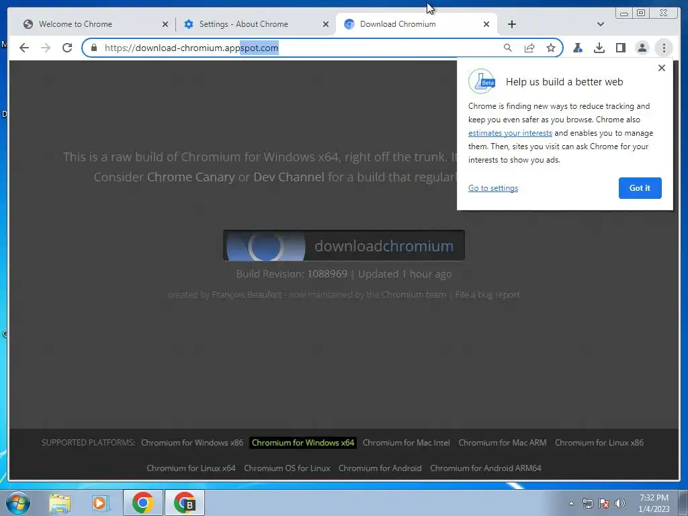688x516 pixels.
Task: Choose Chromium for Android ARM64
Action: 485,468
